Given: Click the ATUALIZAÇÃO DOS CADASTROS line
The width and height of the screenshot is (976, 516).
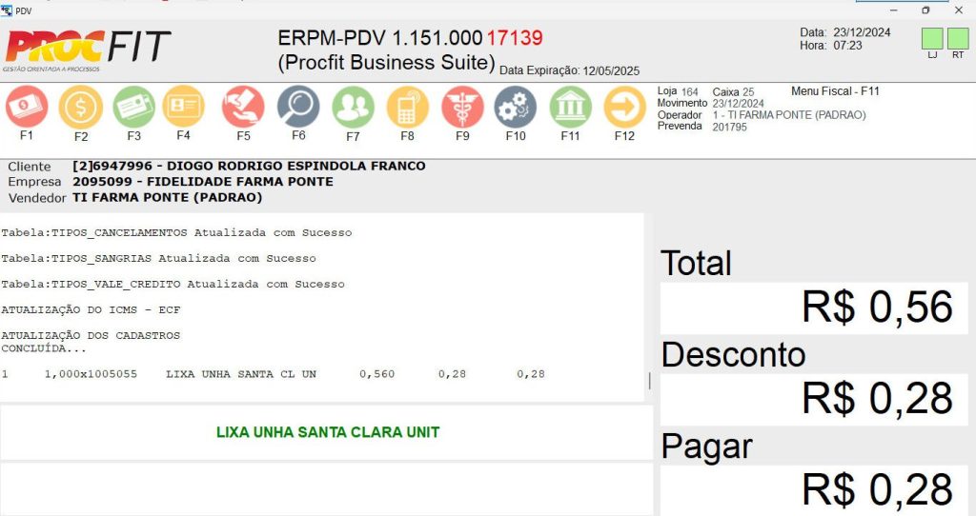Looking at the screenshot, I should [x=91, y=335].
